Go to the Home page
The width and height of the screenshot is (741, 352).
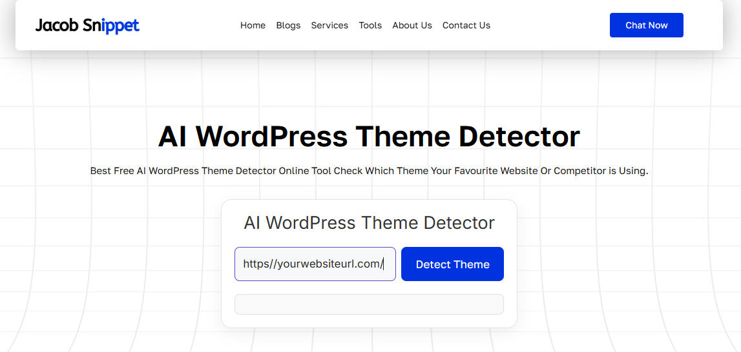pos(253,25)
